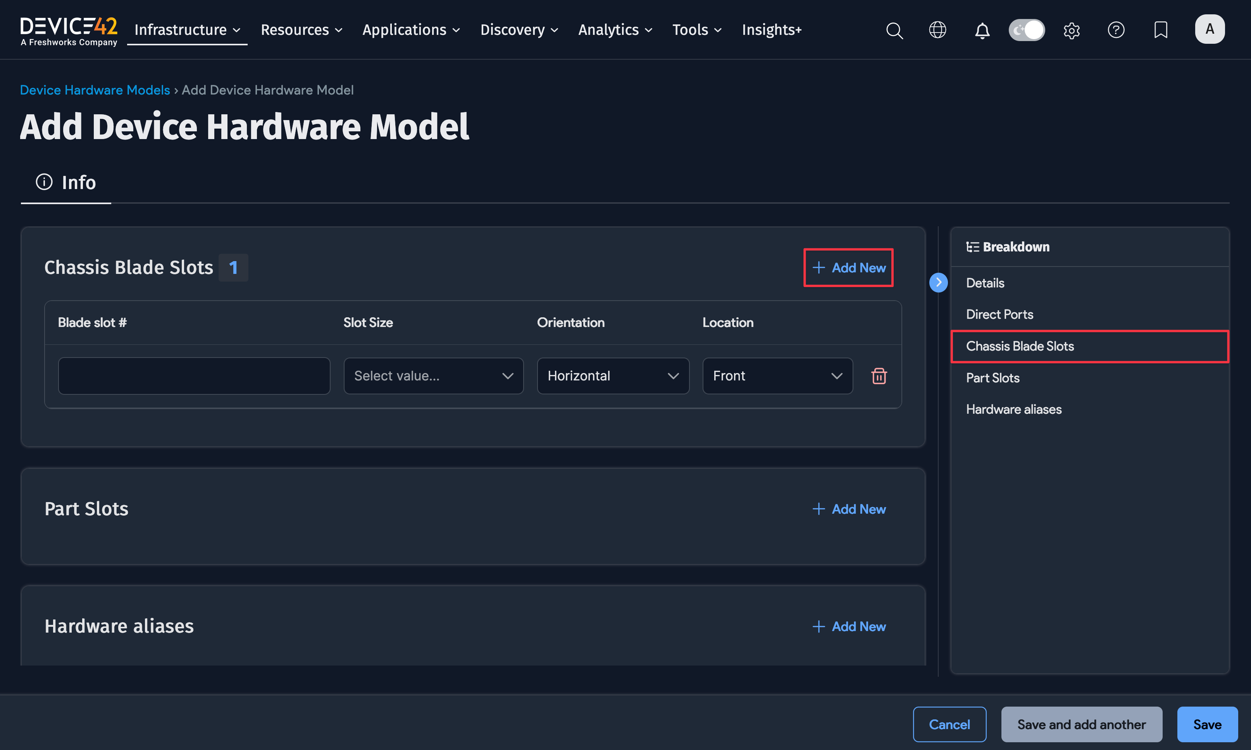Viewport: 1251px width, 750px height.
Task: Navigate back via Device Hardware Models breadcrumb
Action: pos(95,89)
